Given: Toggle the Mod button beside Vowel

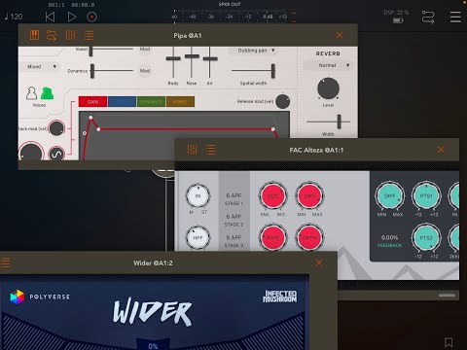Looking at the screenshot, I should (145, 50).
